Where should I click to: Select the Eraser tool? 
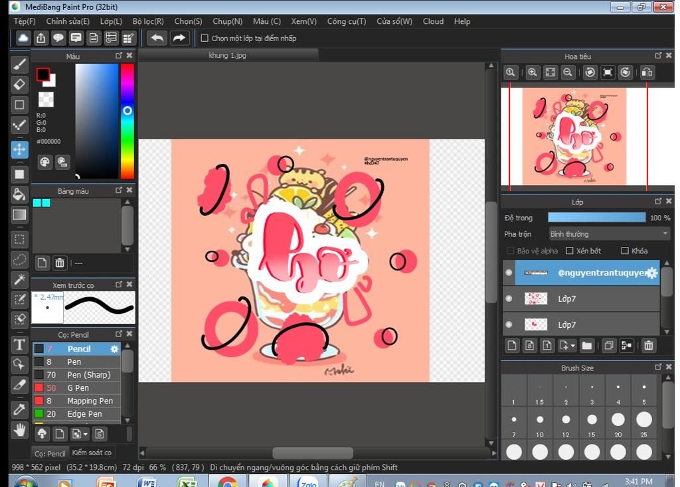click(19, 84)
